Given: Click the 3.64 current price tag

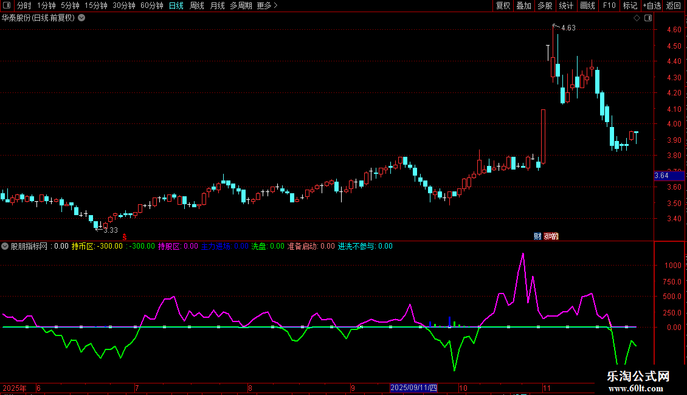Looking at the screenshot, I should 669,176.
